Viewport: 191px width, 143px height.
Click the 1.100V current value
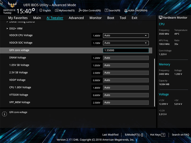pos(97,43)
